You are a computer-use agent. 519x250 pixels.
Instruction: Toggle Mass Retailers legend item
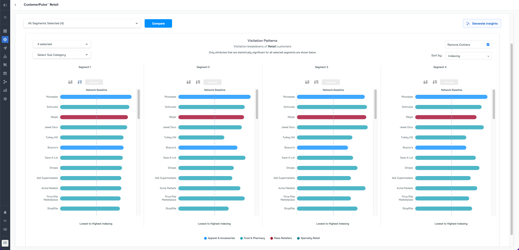[281, 238]
